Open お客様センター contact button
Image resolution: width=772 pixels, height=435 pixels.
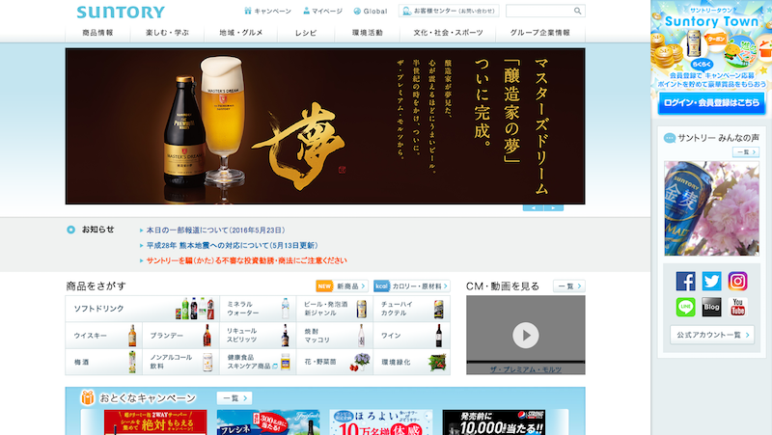pos(449,11)
